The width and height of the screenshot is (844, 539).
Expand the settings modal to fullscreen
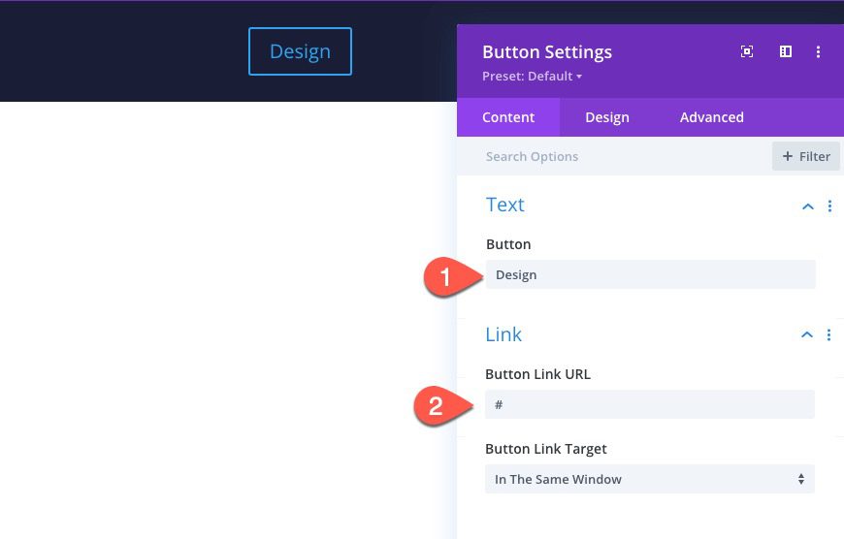tap(747, 52)
